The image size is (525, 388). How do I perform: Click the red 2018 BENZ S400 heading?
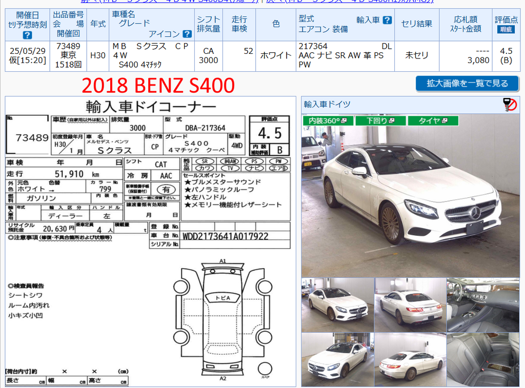tap(158, 86)
